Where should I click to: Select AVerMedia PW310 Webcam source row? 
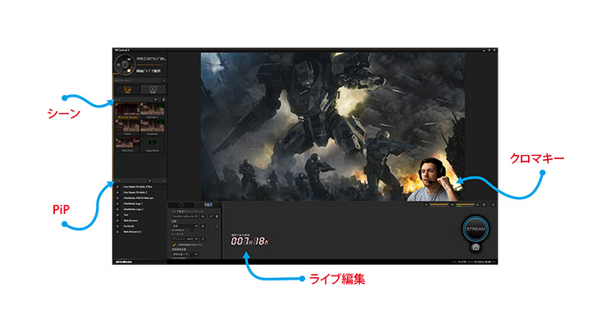[140, 198]
